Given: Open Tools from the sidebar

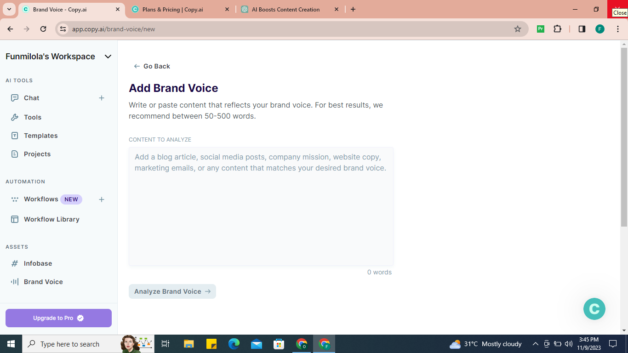Looking at the screenshot, I should pyautogui.click(x=32, y=117).
